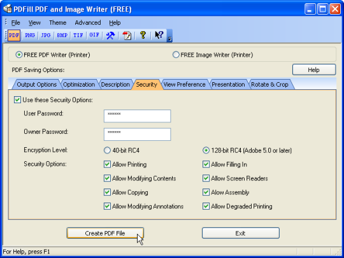344x258 pixels.
Task: Open the Help menu
Action: (115, 22)
